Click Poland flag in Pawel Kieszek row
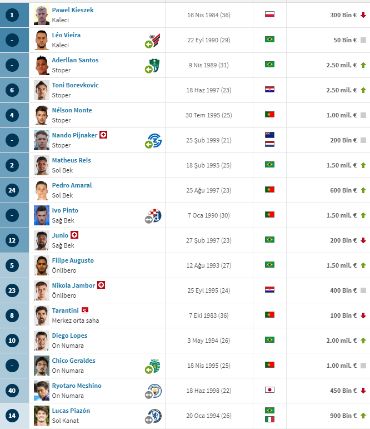The width and height of the screenshot is (370, 429). (269, 14)
